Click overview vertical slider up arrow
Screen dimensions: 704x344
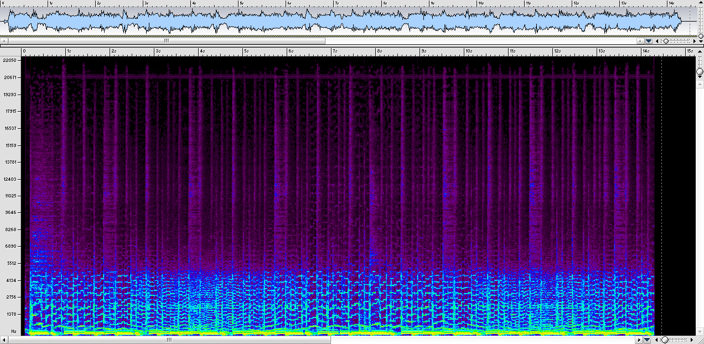(701, 2)
